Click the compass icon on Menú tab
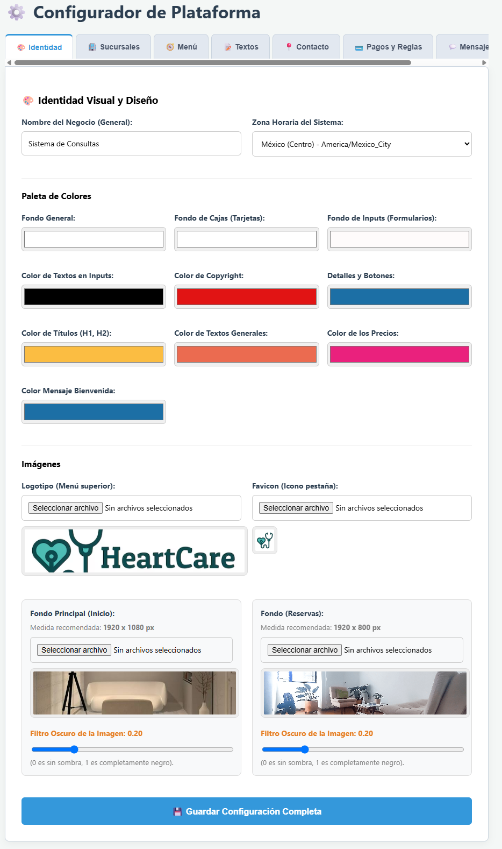This screenshot has width=502, height=849. pyautogui.click(x=170, y=47)
